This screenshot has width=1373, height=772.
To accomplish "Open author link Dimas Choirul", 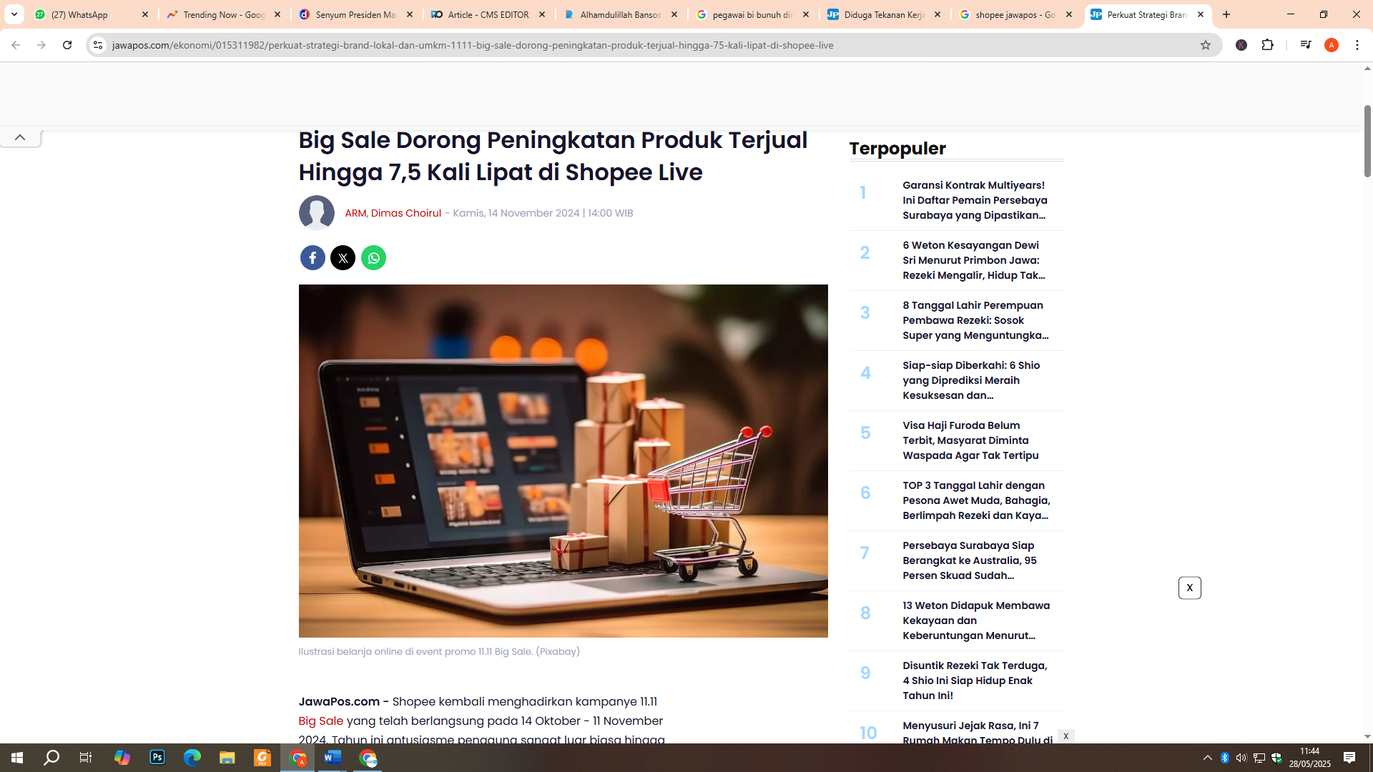I will (406, 213).
